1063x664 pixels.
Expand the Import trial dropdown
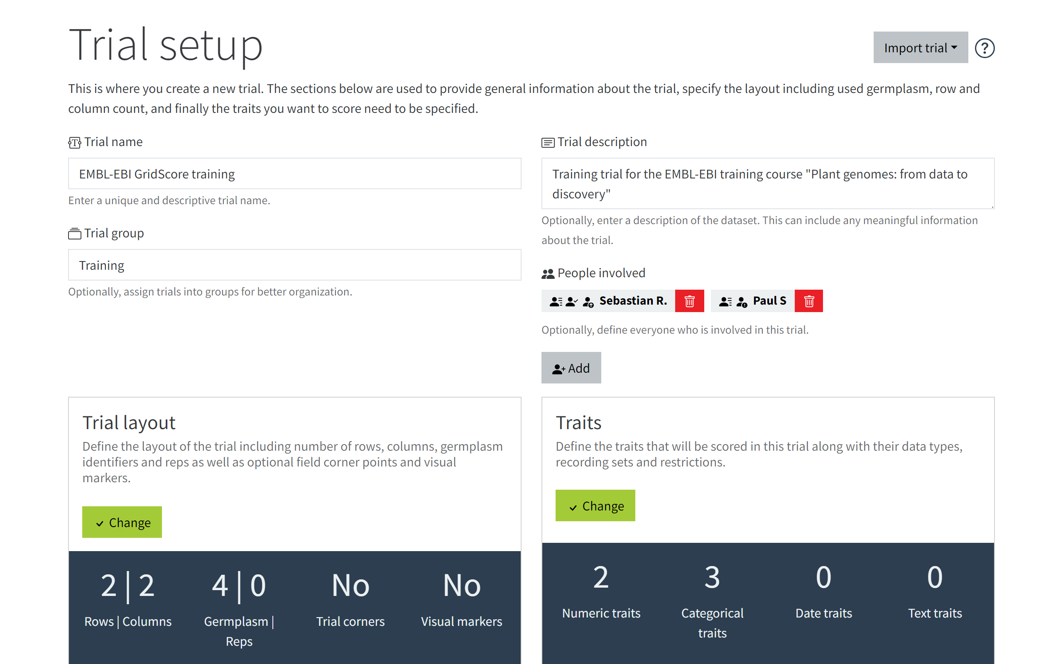coord(920,47)
